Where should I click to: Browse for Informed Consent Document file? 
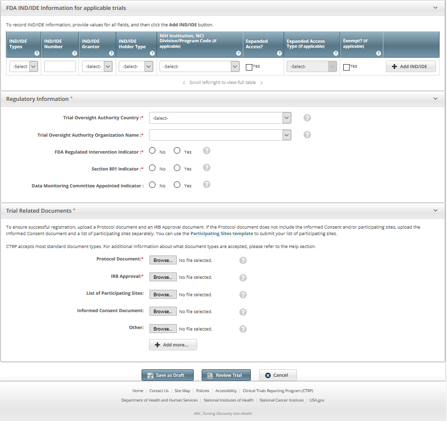(163, 312)
